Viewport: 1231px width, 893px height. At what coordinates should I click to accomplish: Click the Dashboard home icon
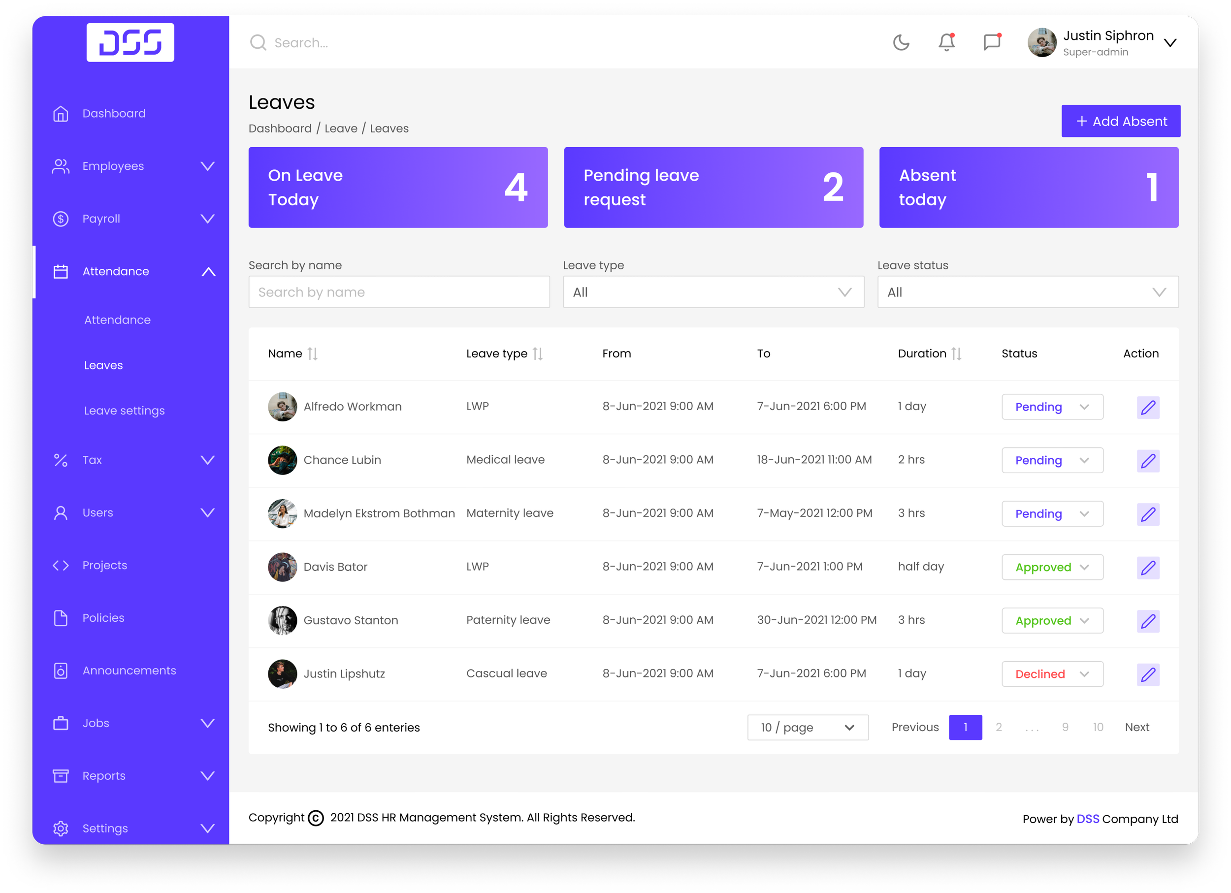(x=61, y=113)
